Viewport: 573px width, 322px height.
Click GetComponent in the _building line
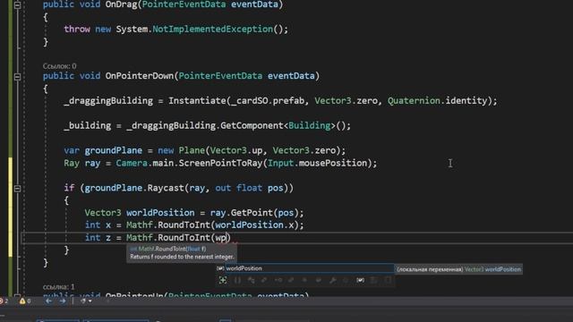[252, 125]
